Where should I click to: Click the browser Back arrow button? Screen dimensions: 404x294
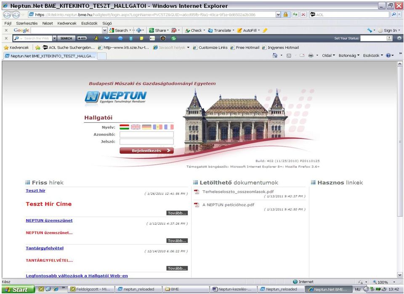click(x=7, y=15)
